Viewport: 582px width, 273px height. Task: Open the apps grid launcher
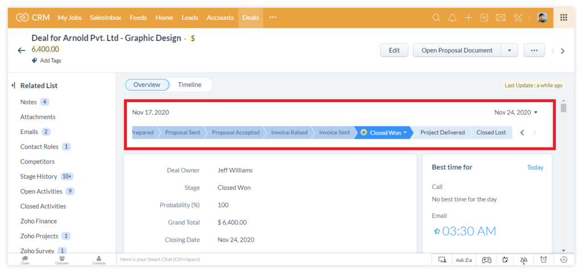564,18
